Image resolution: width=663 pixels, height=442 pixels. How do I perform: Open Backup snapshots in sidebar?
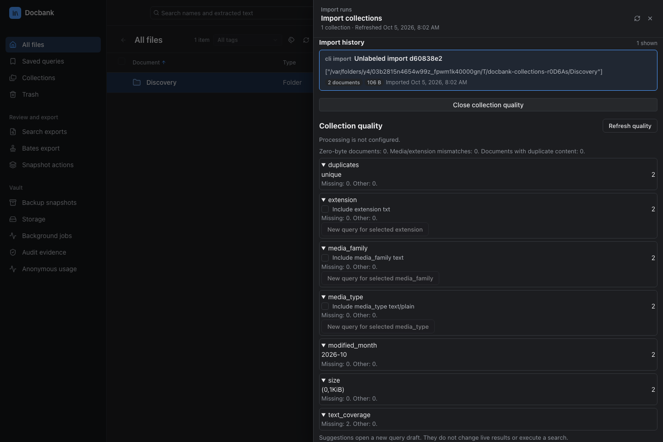(53, 203)
